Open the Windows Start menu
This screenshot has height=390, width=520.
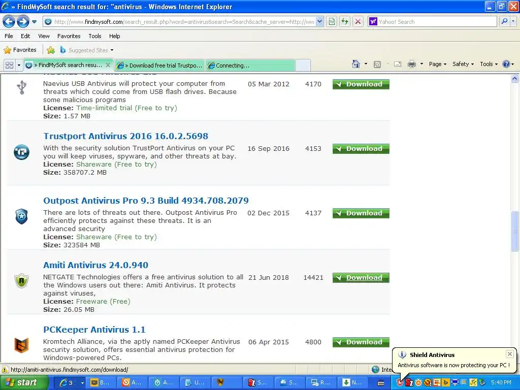(x=24, y=383)
